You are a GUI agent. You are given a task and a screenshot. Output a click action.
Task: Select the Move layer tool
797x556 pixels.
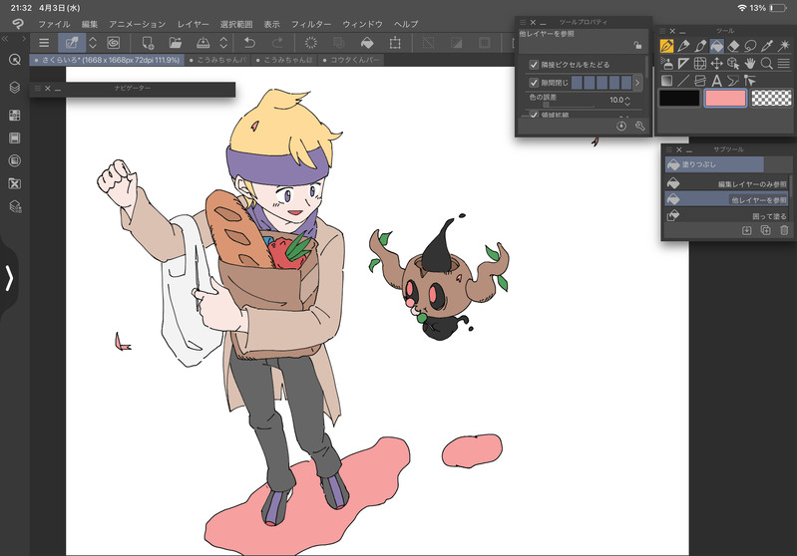[716, 64]
